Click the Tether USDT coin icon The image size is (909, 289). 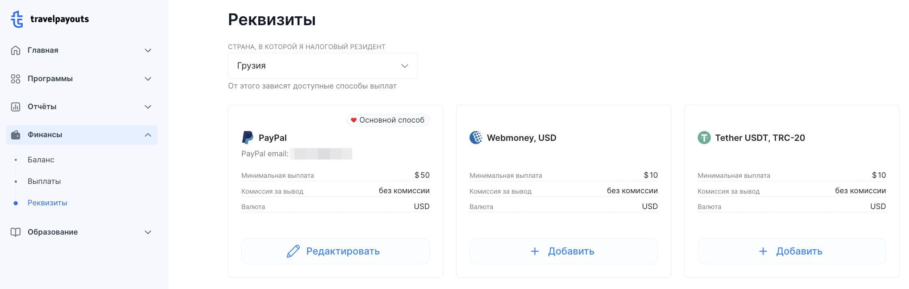704,138
